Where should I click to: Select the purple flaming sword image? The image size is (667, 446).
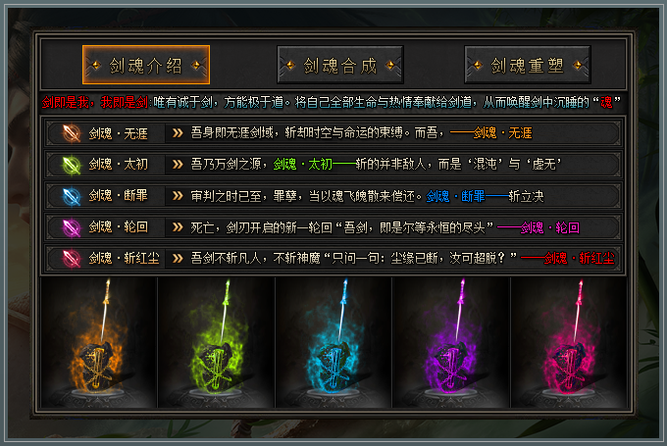click(451, 343)
